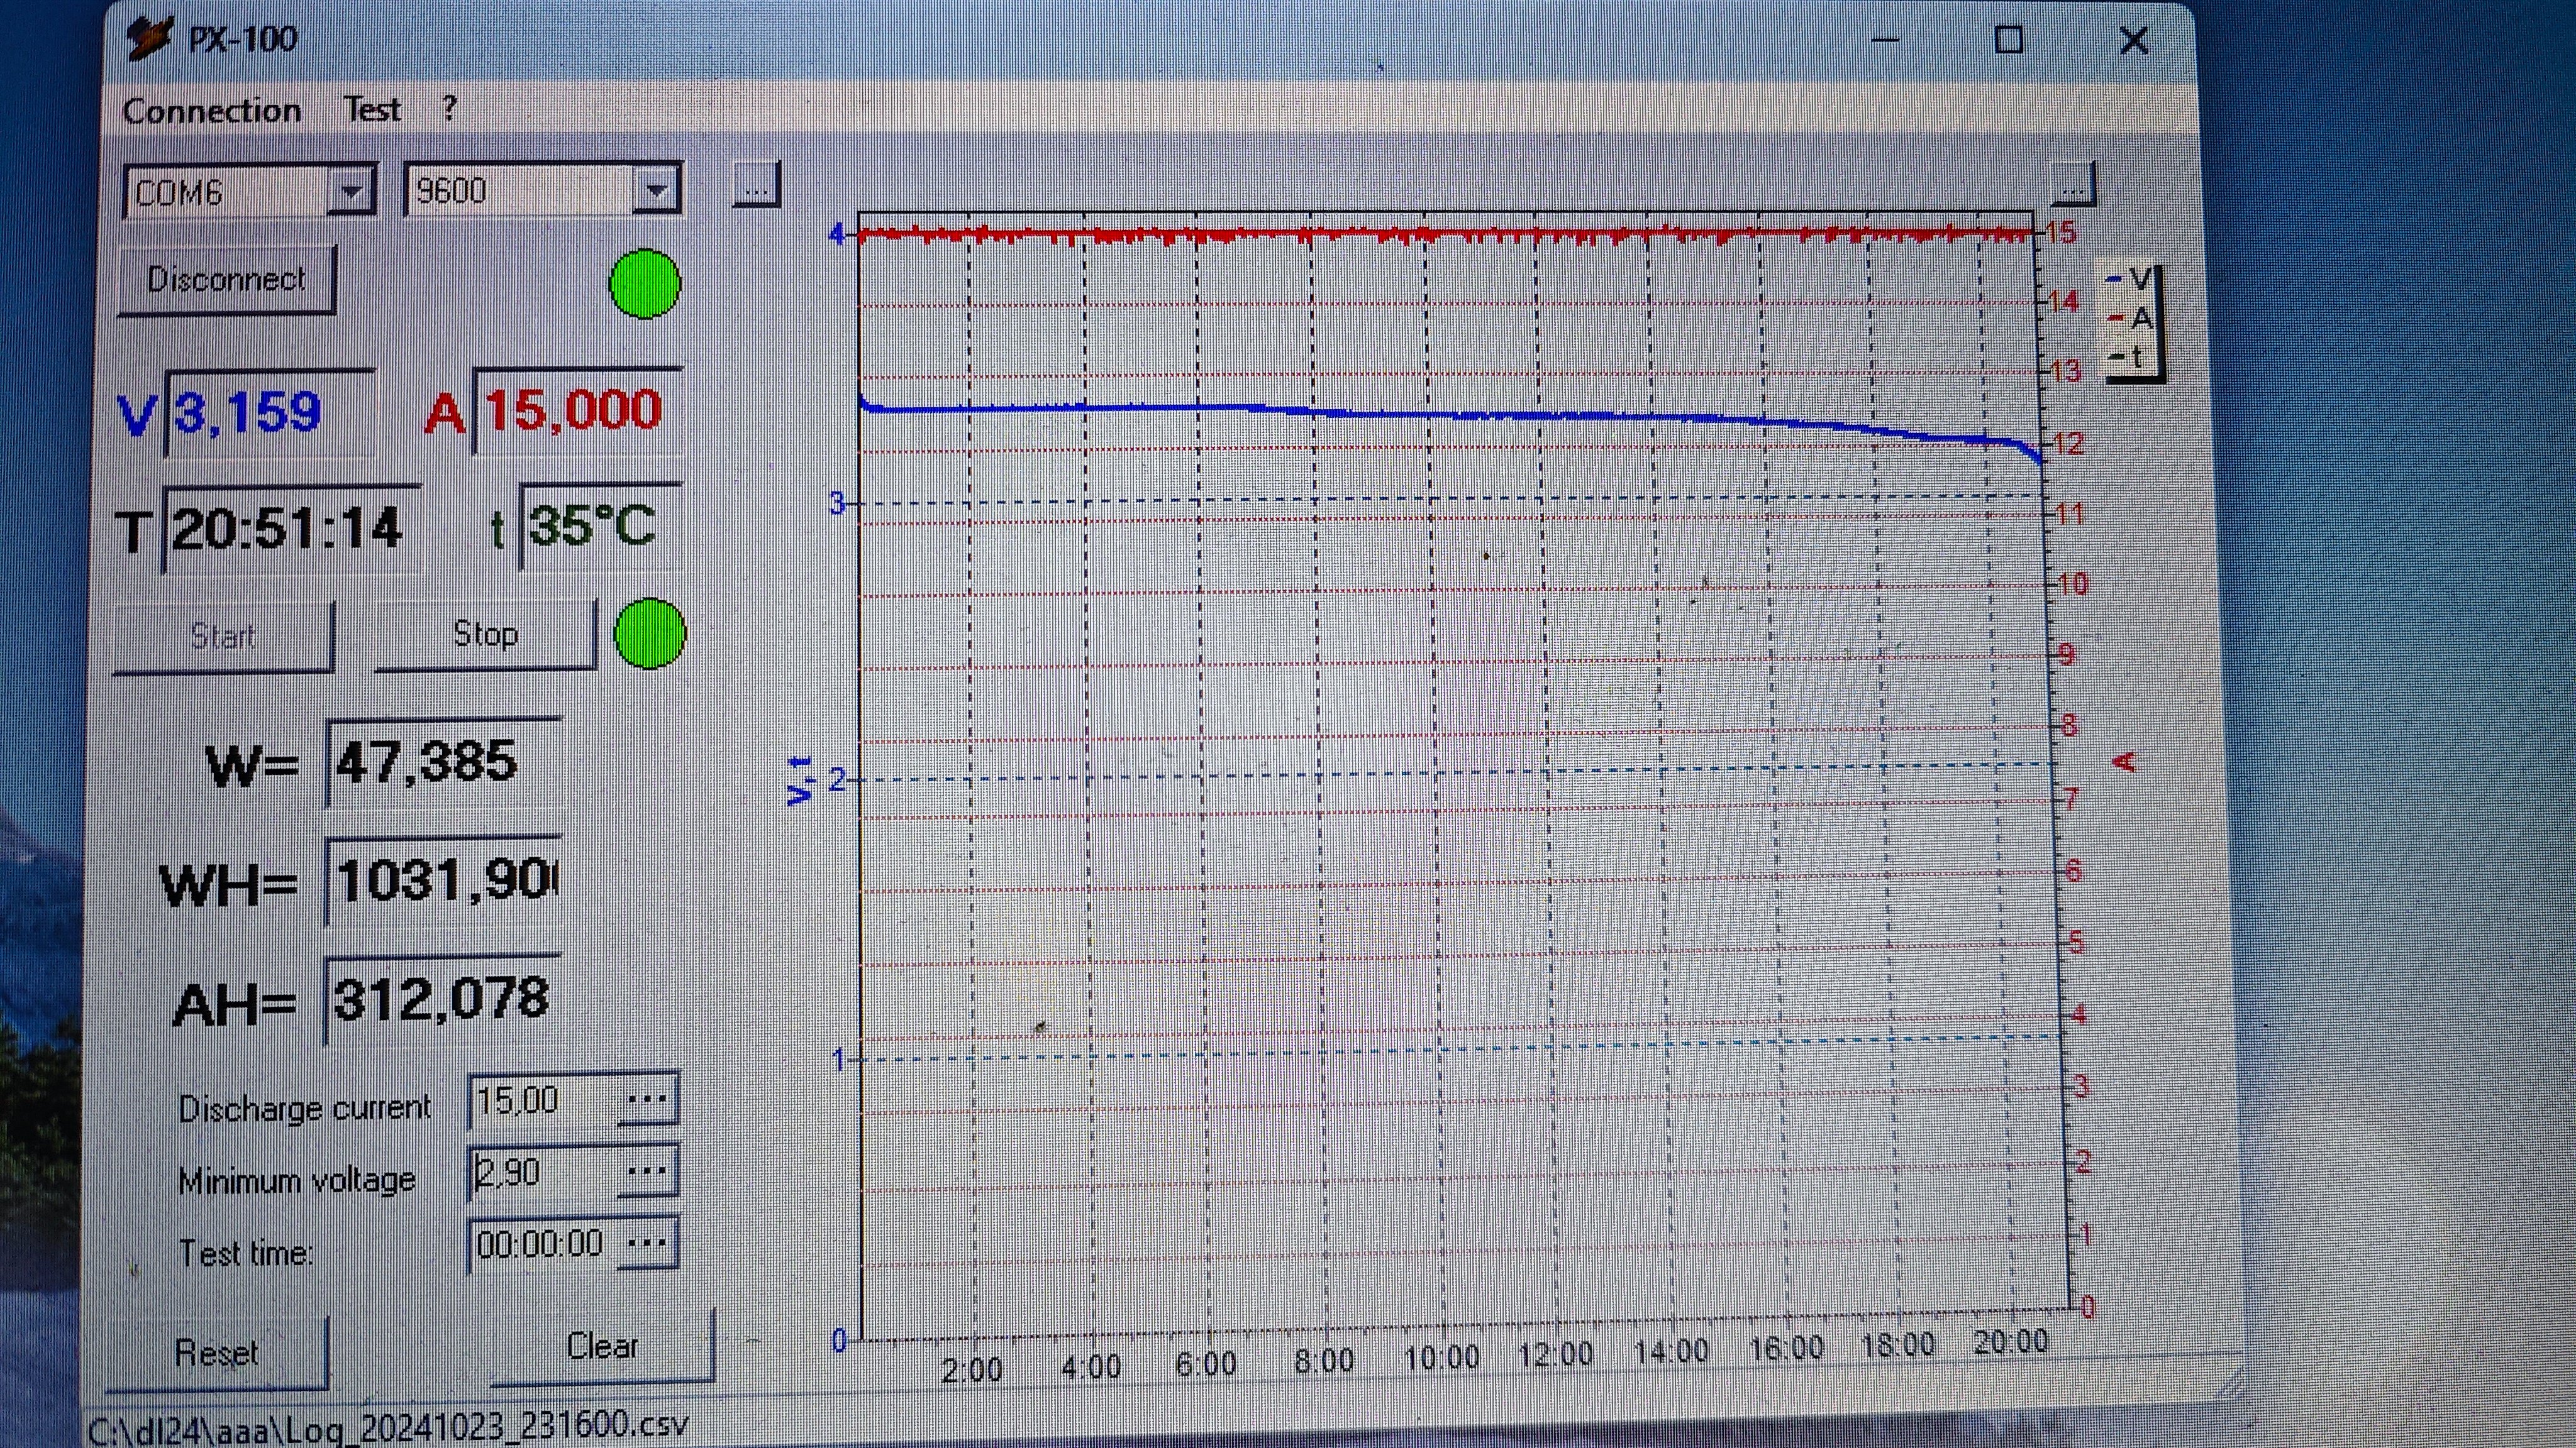
Task: Click the ellipsis button above the chart
Action: point(2072,186)
